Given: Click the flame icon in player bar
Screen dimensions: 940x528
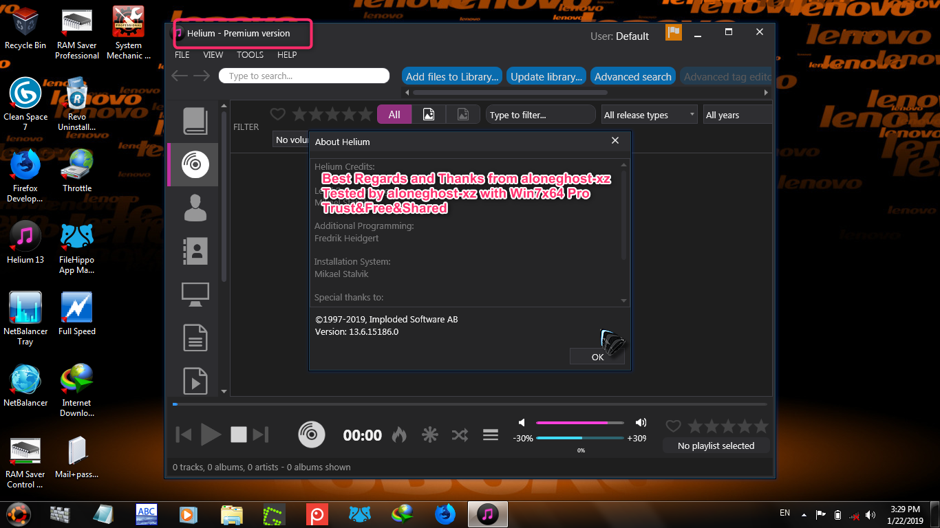Looking at the screenshot, I should [x=399, y=434].
